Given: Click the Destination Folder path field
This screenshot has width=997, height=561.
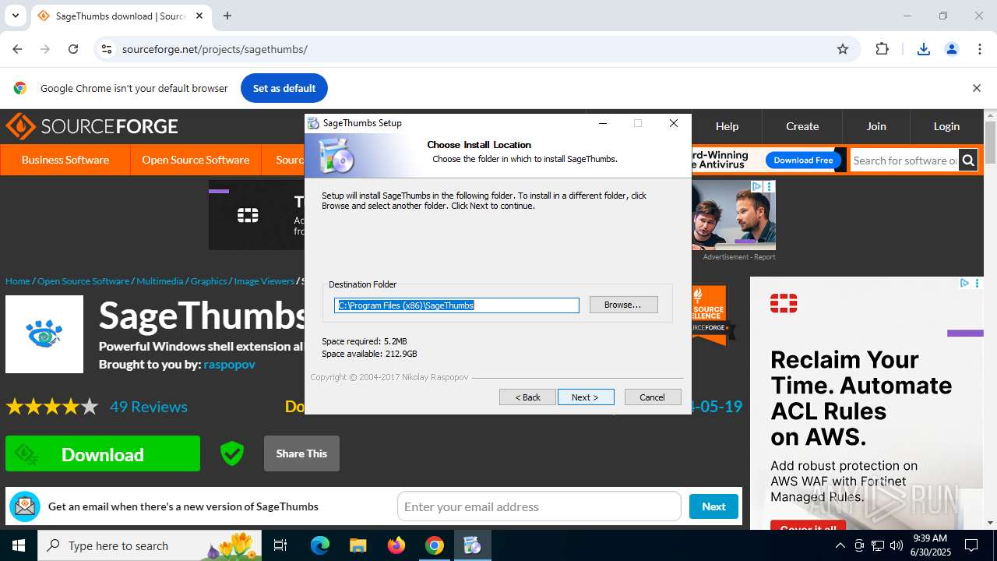Looking at the screenshot, I should click(x=456, y=305).
